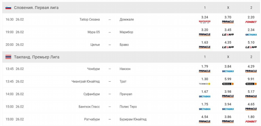Click Tennisi logo under odds 1.30
Viewport: 261px width, 126px height.
click(x=205, y=84)
